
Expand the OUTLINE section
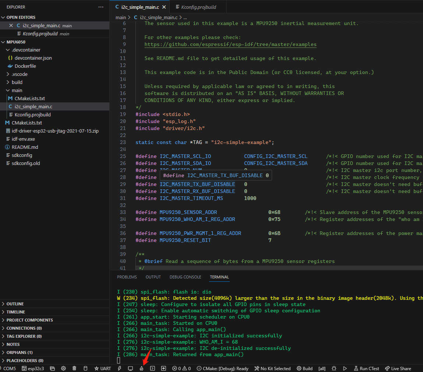tap(15, 304)
